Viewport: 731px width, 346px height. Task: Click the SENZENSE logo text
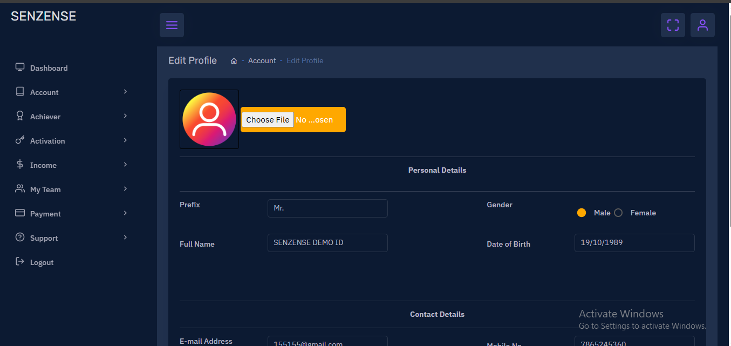pos(44,16)
